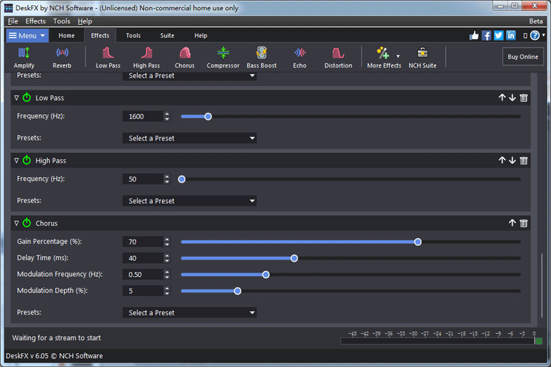The image size is (551, 367).
Task: Expand the More Effects dropdown arrow
Action: [398, 56]
